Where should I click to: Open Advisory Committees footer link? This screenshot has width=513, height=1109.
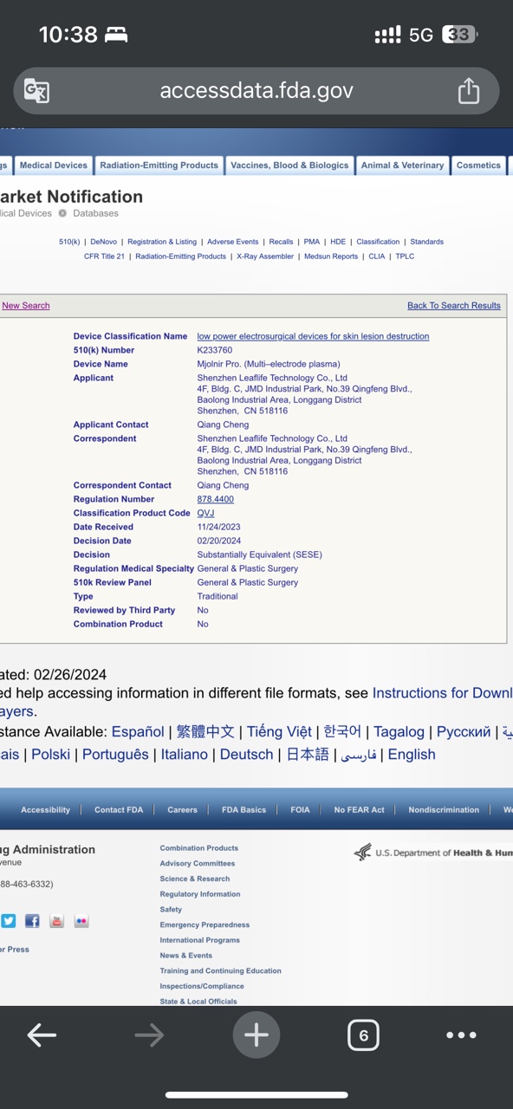click(x=197, y=864)
